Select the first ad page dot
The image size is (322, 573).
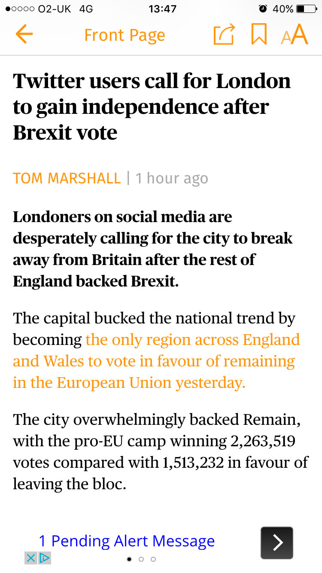tap(129, 559)
